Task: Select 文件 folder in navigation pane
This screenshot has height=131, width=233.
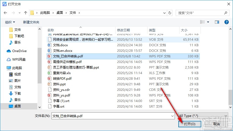Action: (x=15, y=30)
